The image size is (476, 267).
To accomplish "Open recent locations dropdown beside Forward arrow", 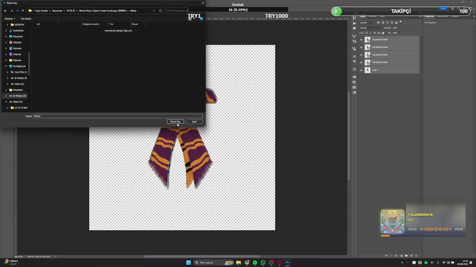I will click(x=17, y=11).
